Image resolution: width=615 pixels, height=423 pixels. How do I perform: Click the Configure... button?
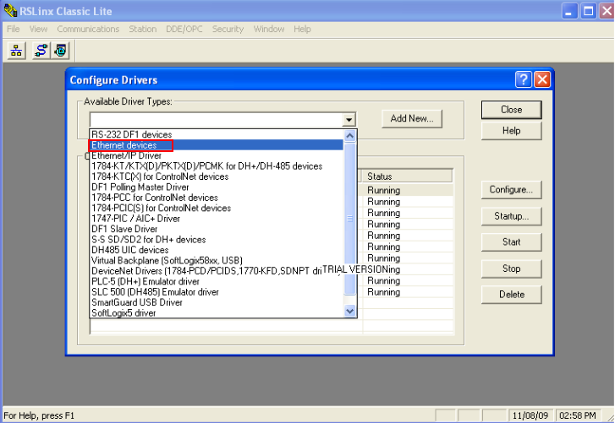(512, 190)
